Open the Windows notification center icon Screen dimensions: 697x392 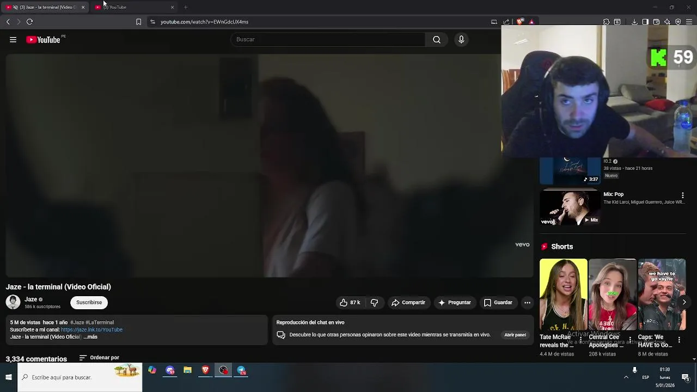(685, 377)
